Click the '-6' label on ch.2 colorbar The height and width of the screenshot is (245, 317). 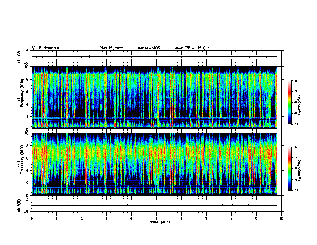pyautogui.click(x=295, y=147)
